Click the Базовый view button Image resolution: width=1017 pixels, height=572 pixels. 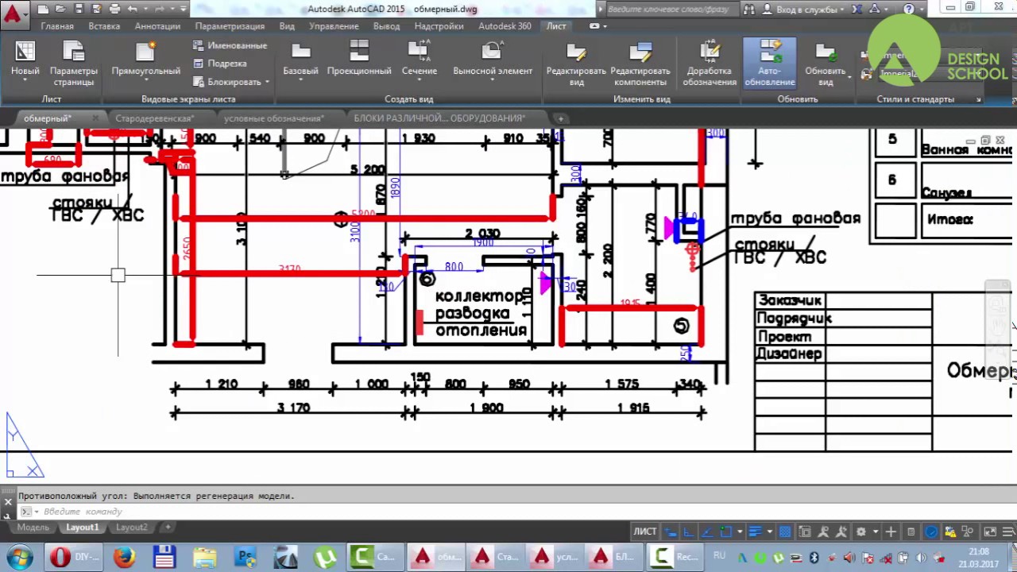[300, 61]
